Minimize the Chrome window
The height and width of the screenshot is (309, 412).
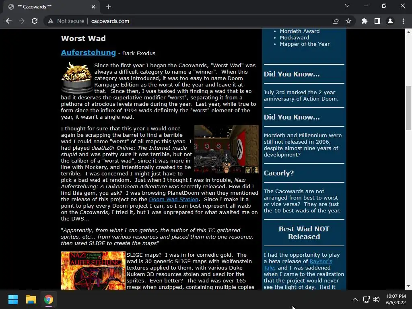coord(365,6)
